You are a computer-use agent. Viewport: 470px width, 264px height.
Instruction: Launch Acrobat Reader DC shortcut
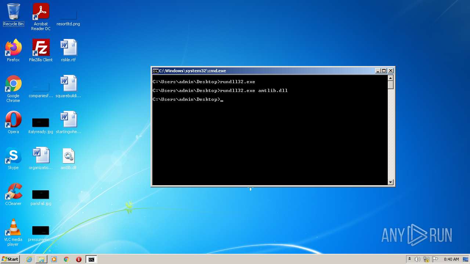(41, 17)
